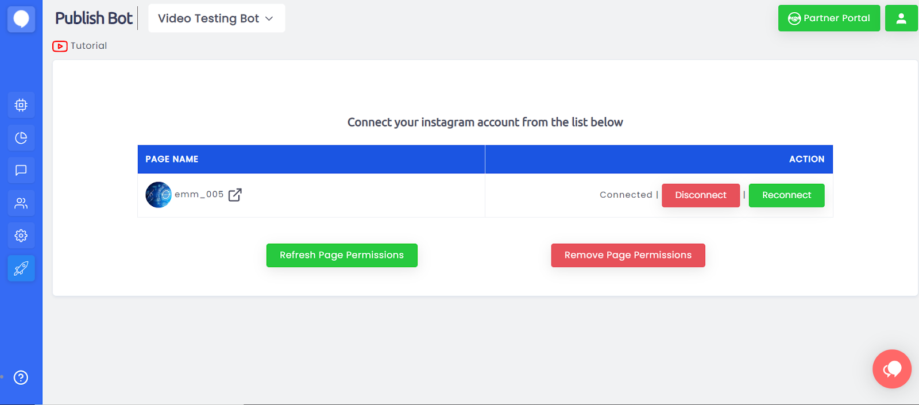Open the bot builder chip icon

21,105
